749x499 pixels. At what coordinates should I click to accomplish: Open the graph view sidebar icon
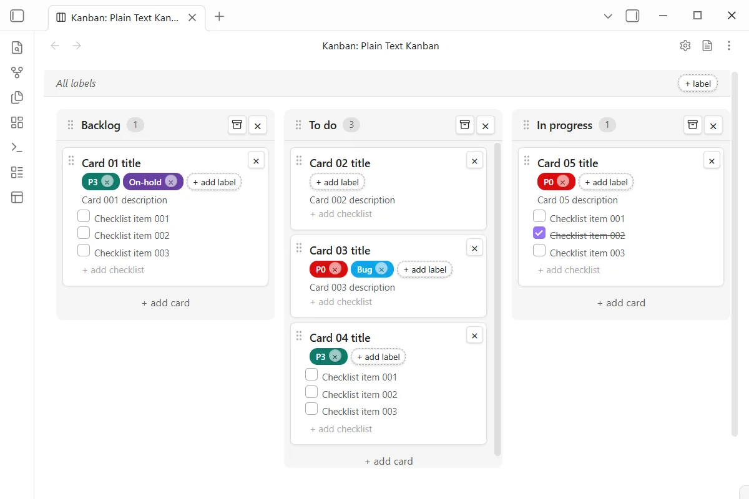coord(17,72)
